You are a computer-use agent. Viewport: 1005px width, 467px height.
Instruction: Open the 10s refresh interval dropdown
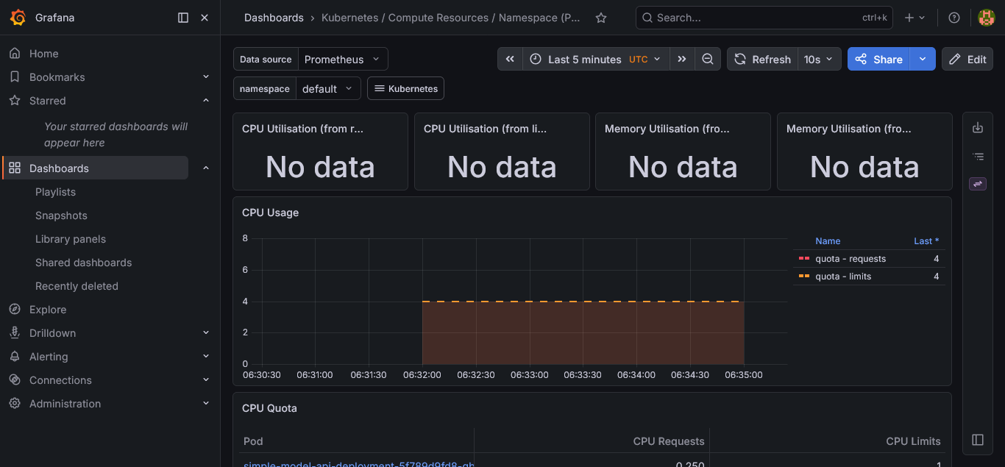[x=819, y=60]
